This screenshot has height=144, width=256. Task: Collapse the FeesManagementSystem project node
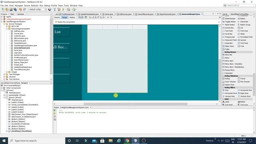pos(2,22)
